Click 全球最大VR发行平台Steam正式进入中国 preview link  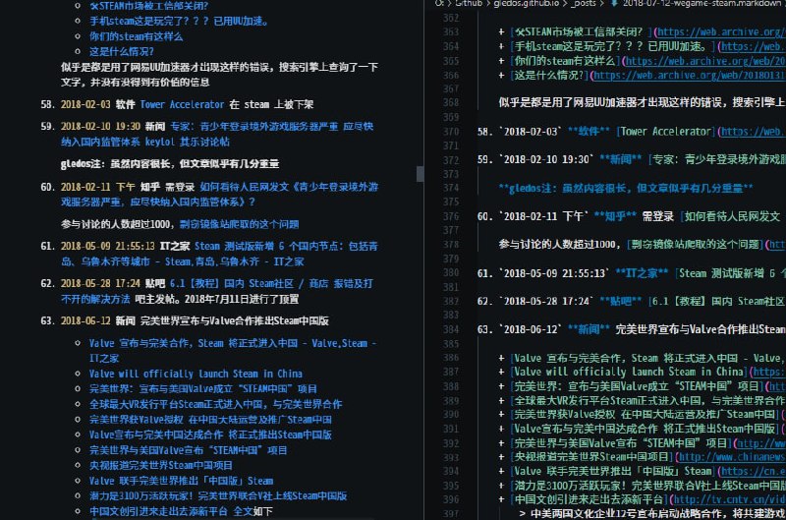[x=215, y=403]
